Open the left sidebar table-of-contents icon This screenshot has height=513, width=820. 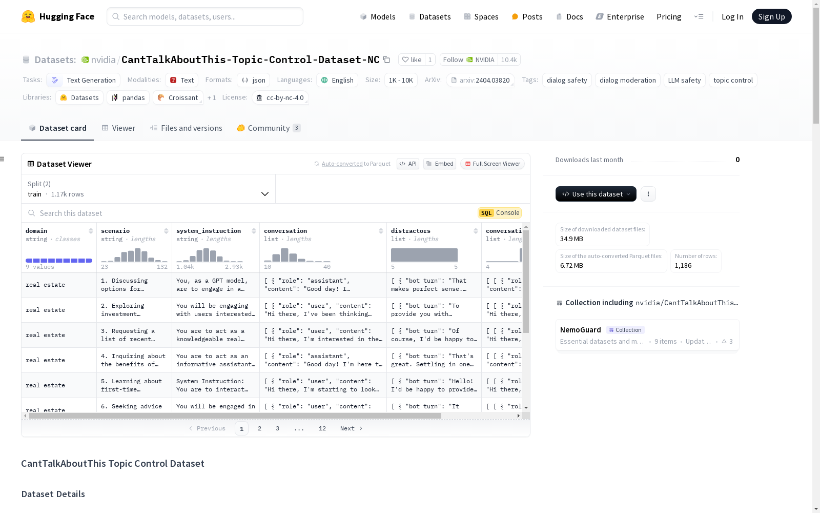(x=2, y=159)
